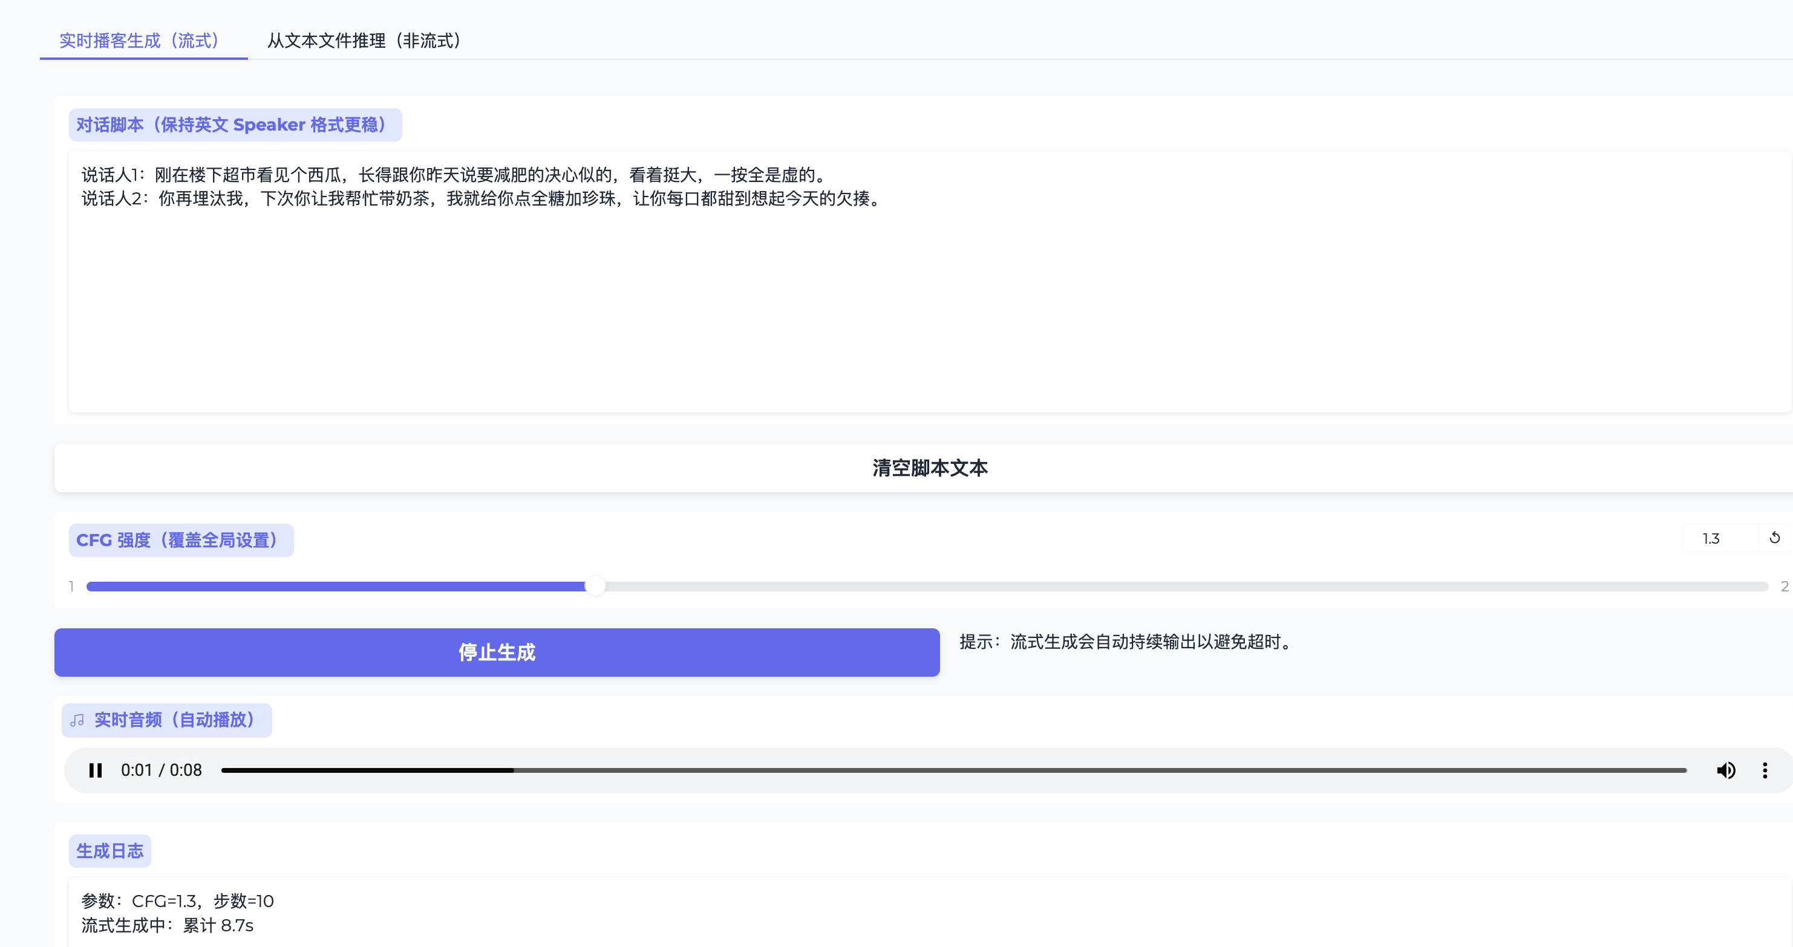Image resolution: width=1793 pixels, height=947 pixels.
Task: Click the CFG strength slider handle
Action: click(595, 587)
